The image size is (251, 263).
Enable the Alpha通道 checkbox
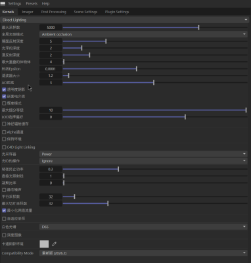click(4, 132)
